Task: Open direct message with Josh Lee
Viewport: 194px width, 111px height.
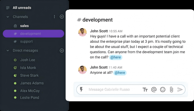Action: (28, 60)
